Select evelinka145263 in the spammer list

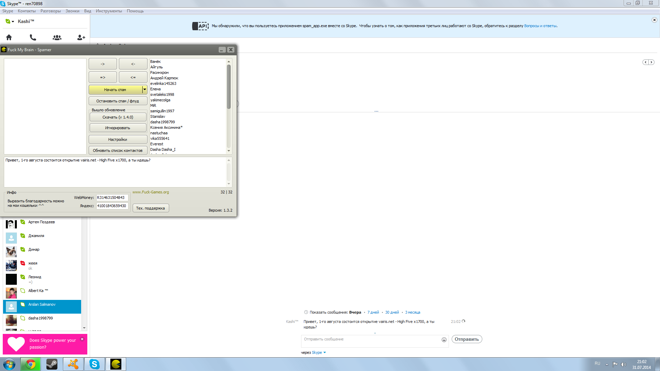click(163, 83)
